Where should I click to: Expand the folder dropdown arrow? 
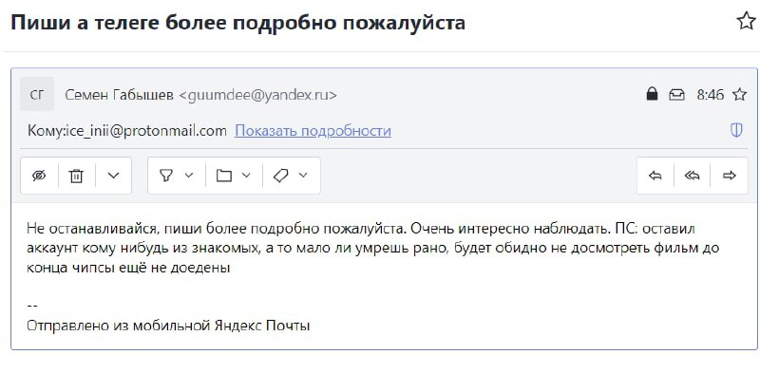(246, 175)
